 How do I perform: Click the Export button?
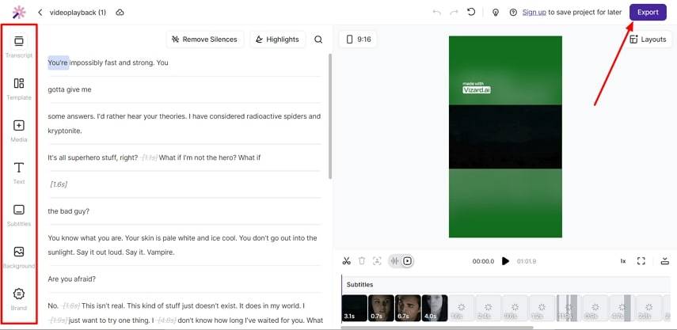coord(648,12)
